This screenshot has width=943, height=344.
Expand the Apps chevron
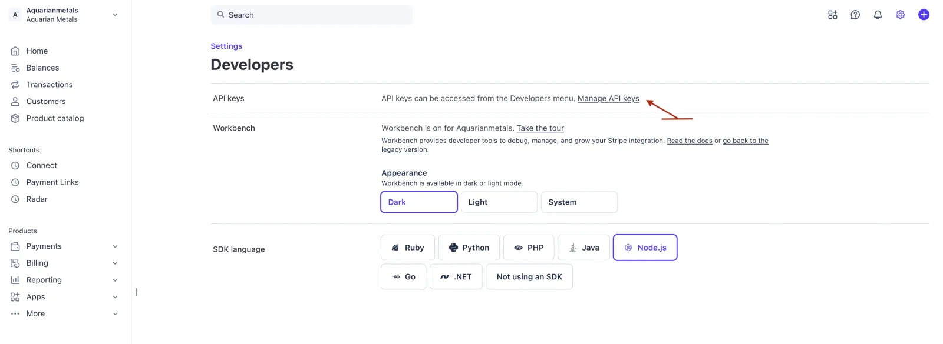(x=115, y=297)
